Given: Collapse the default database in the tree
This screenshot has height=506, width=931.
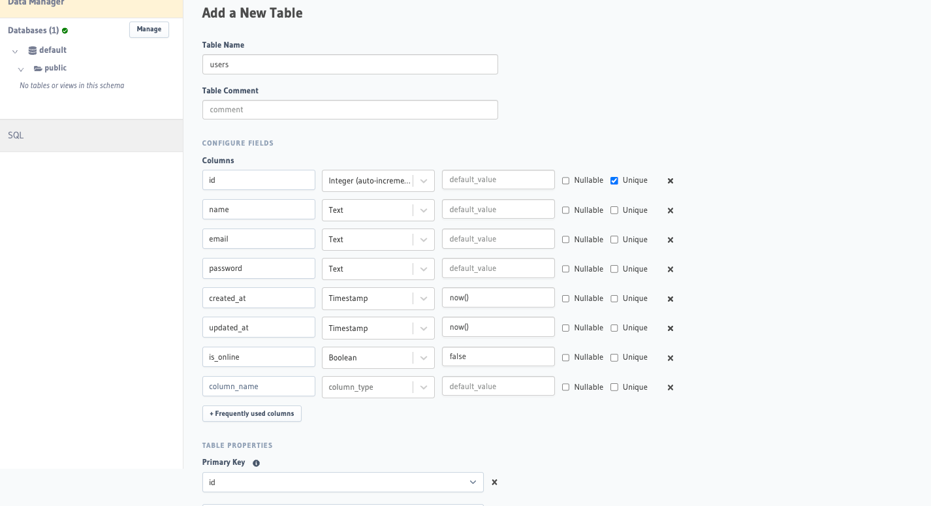Looking at the screenshot, I should pyautogui.click(x=14, y=50).
